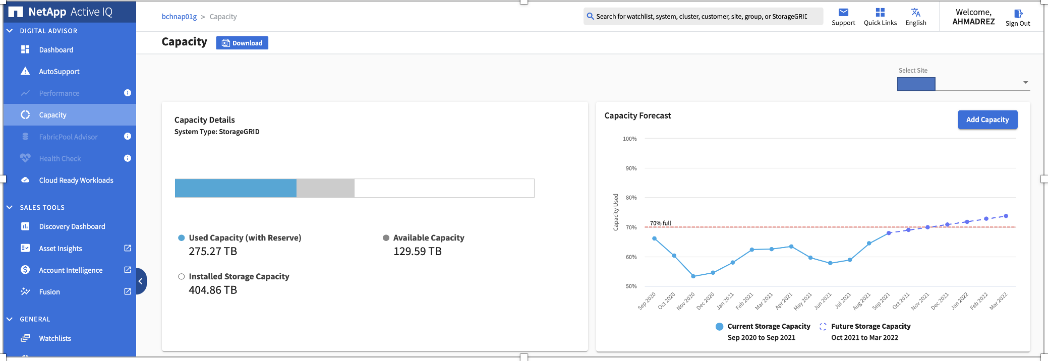
Task: Download the capacity report
Action: pos(242,43)
